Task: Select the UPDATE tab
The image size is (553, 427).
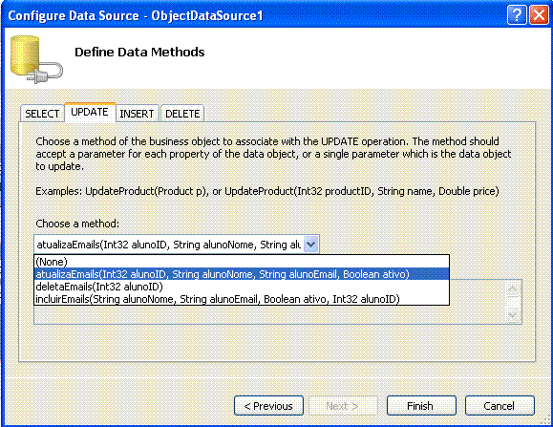Action: pyautogui.click(x=90, y=112)
